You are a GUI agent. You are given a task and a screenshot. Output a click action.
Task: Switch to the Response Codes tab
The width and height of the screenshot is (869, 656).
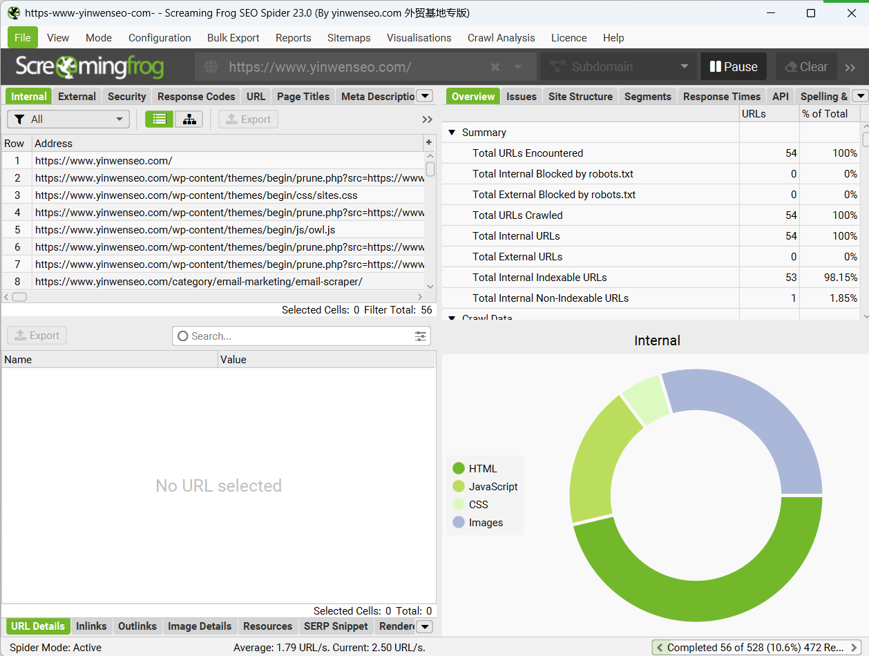(x=196, y=97)
